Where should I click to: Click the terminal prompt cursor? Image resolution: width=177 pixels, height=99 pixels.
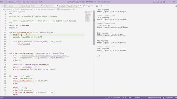(100, 56)
